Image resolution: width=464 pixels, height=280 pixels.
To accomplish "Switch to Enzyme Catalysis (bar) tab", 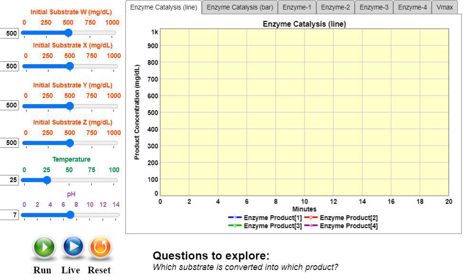I will [239, 7].
